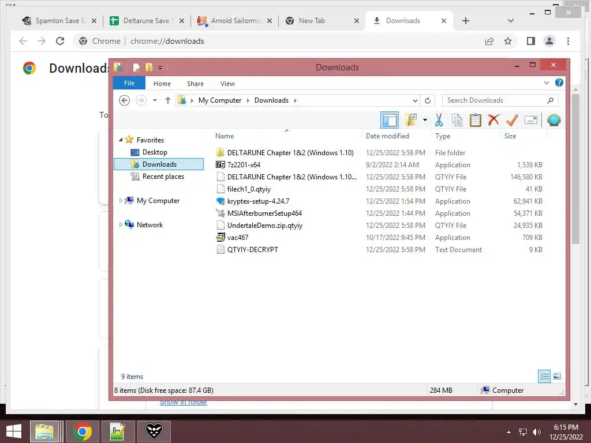Open Notepad++ from the taskbar

pos(118,431)
